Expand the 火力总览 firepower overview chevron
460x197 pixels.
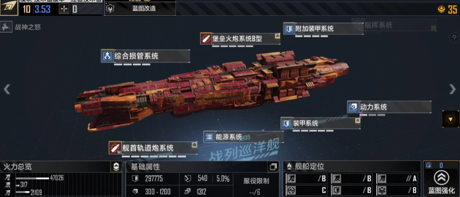[116, 167]
